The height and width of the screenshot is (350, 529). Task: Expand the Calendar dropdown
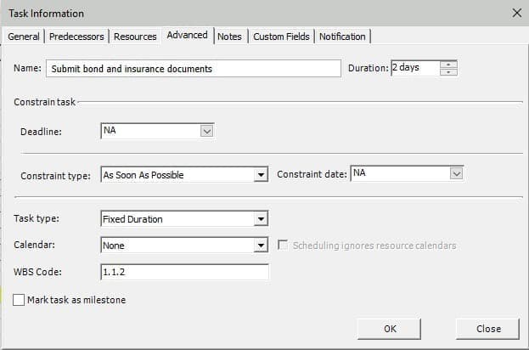coord(261,246)
